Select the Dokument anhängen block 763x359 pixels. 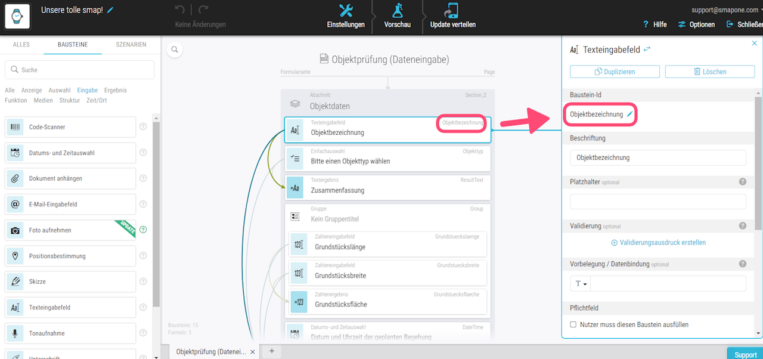(71, 178)
